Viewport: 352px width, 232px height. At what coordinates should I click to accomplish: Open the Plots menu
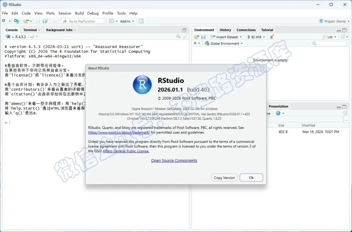(x=51, y=13)
